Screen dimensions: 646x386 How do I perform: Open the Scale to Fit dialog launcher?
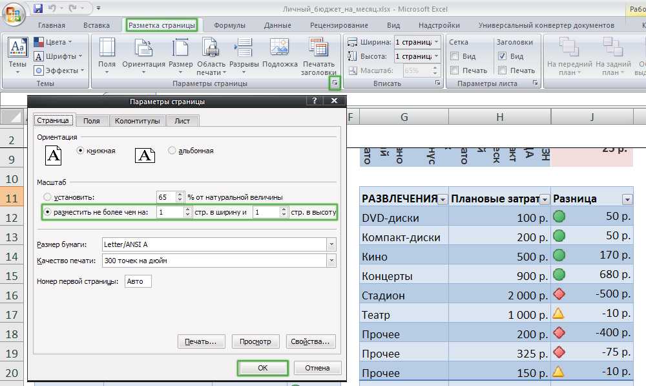click(x=437, y=83)
